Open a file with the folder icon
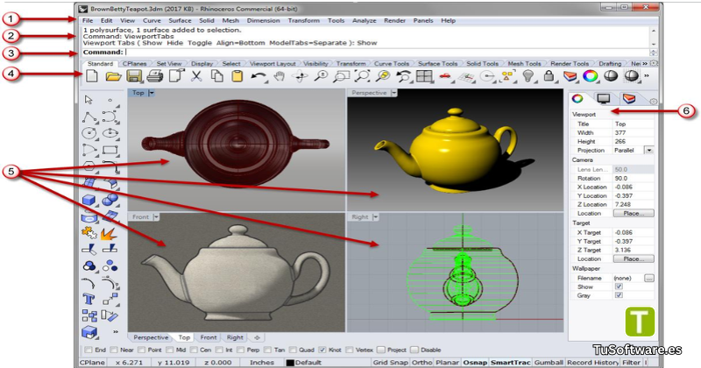701x368 pixels. coord(114,76)
